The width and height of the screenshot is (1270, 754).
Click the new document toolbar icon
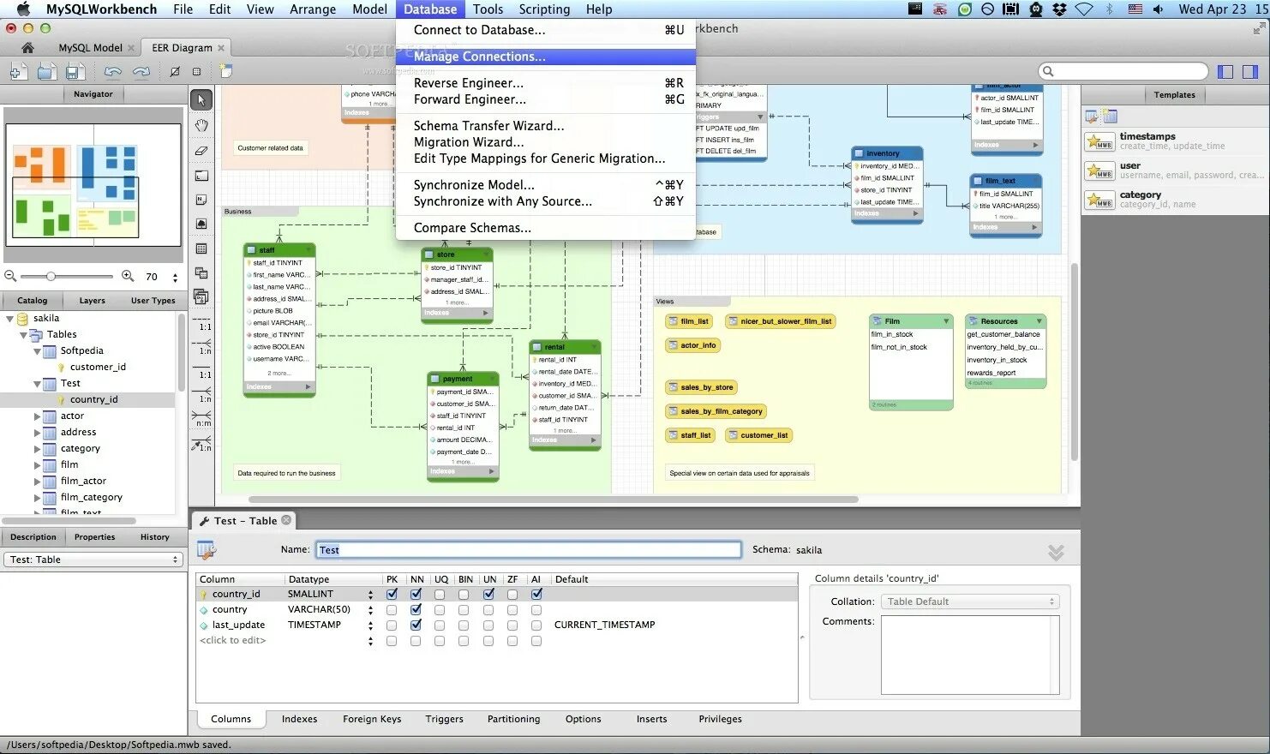[x=17, y=72]
